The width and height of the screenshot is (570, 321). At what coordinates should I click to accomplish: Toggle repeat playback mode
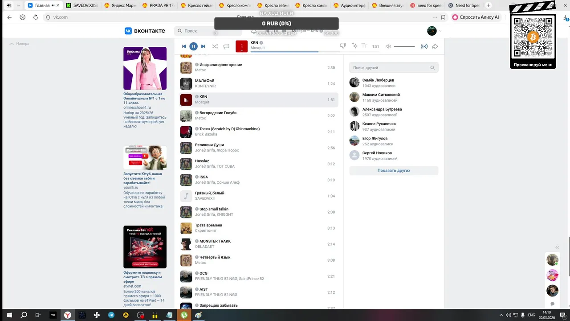click(226, 46)
